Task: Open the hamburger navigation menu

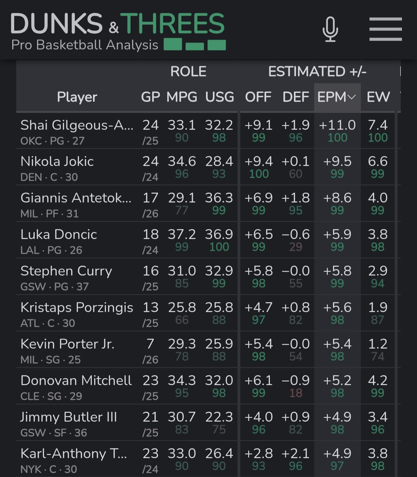Action: click(385, 29)
